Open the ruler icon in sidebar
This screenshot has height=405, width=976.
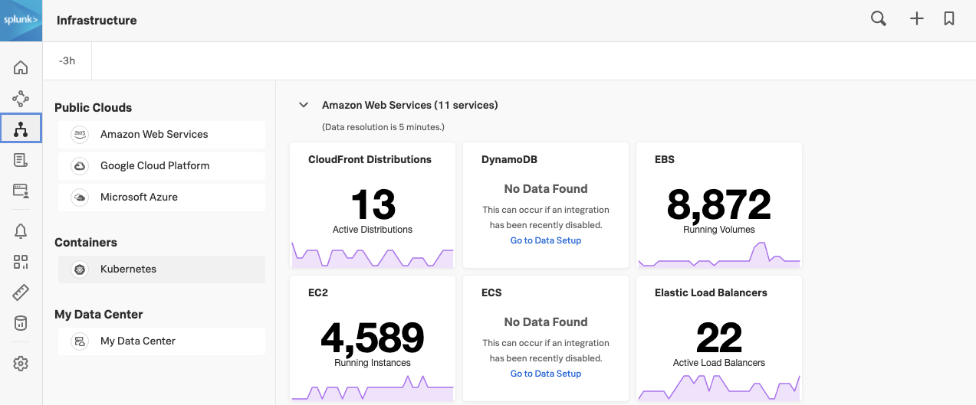click(21, 292)
